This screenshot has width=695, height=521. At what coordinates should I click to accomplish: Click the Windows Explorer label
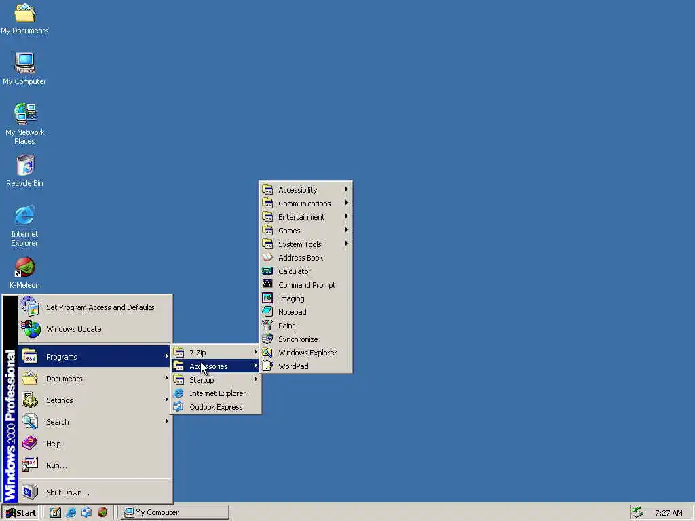(x=307, y=353)
